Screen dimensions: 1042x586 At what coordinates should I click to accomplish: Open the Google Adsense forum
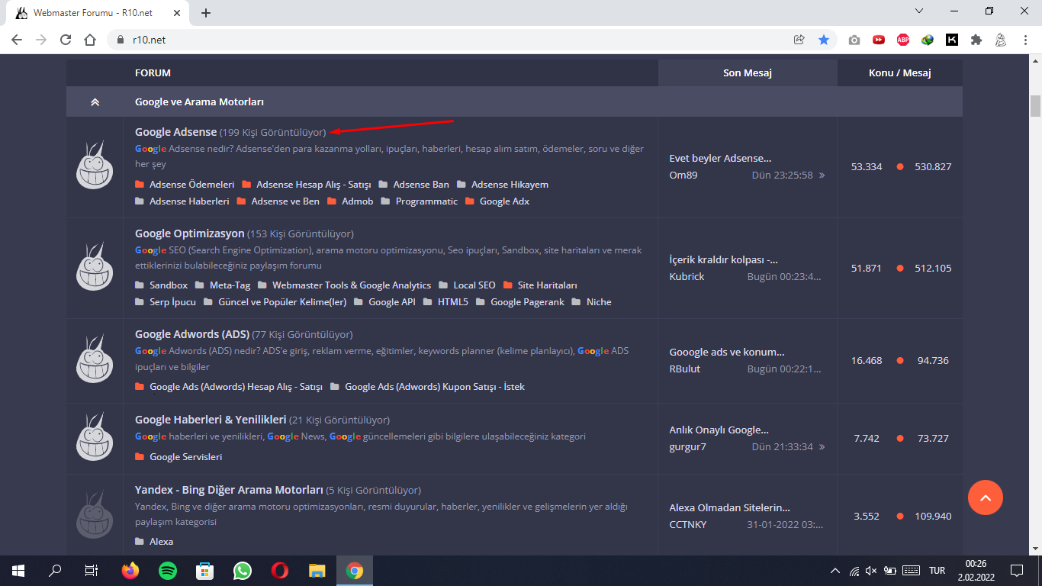pos(176,132)
